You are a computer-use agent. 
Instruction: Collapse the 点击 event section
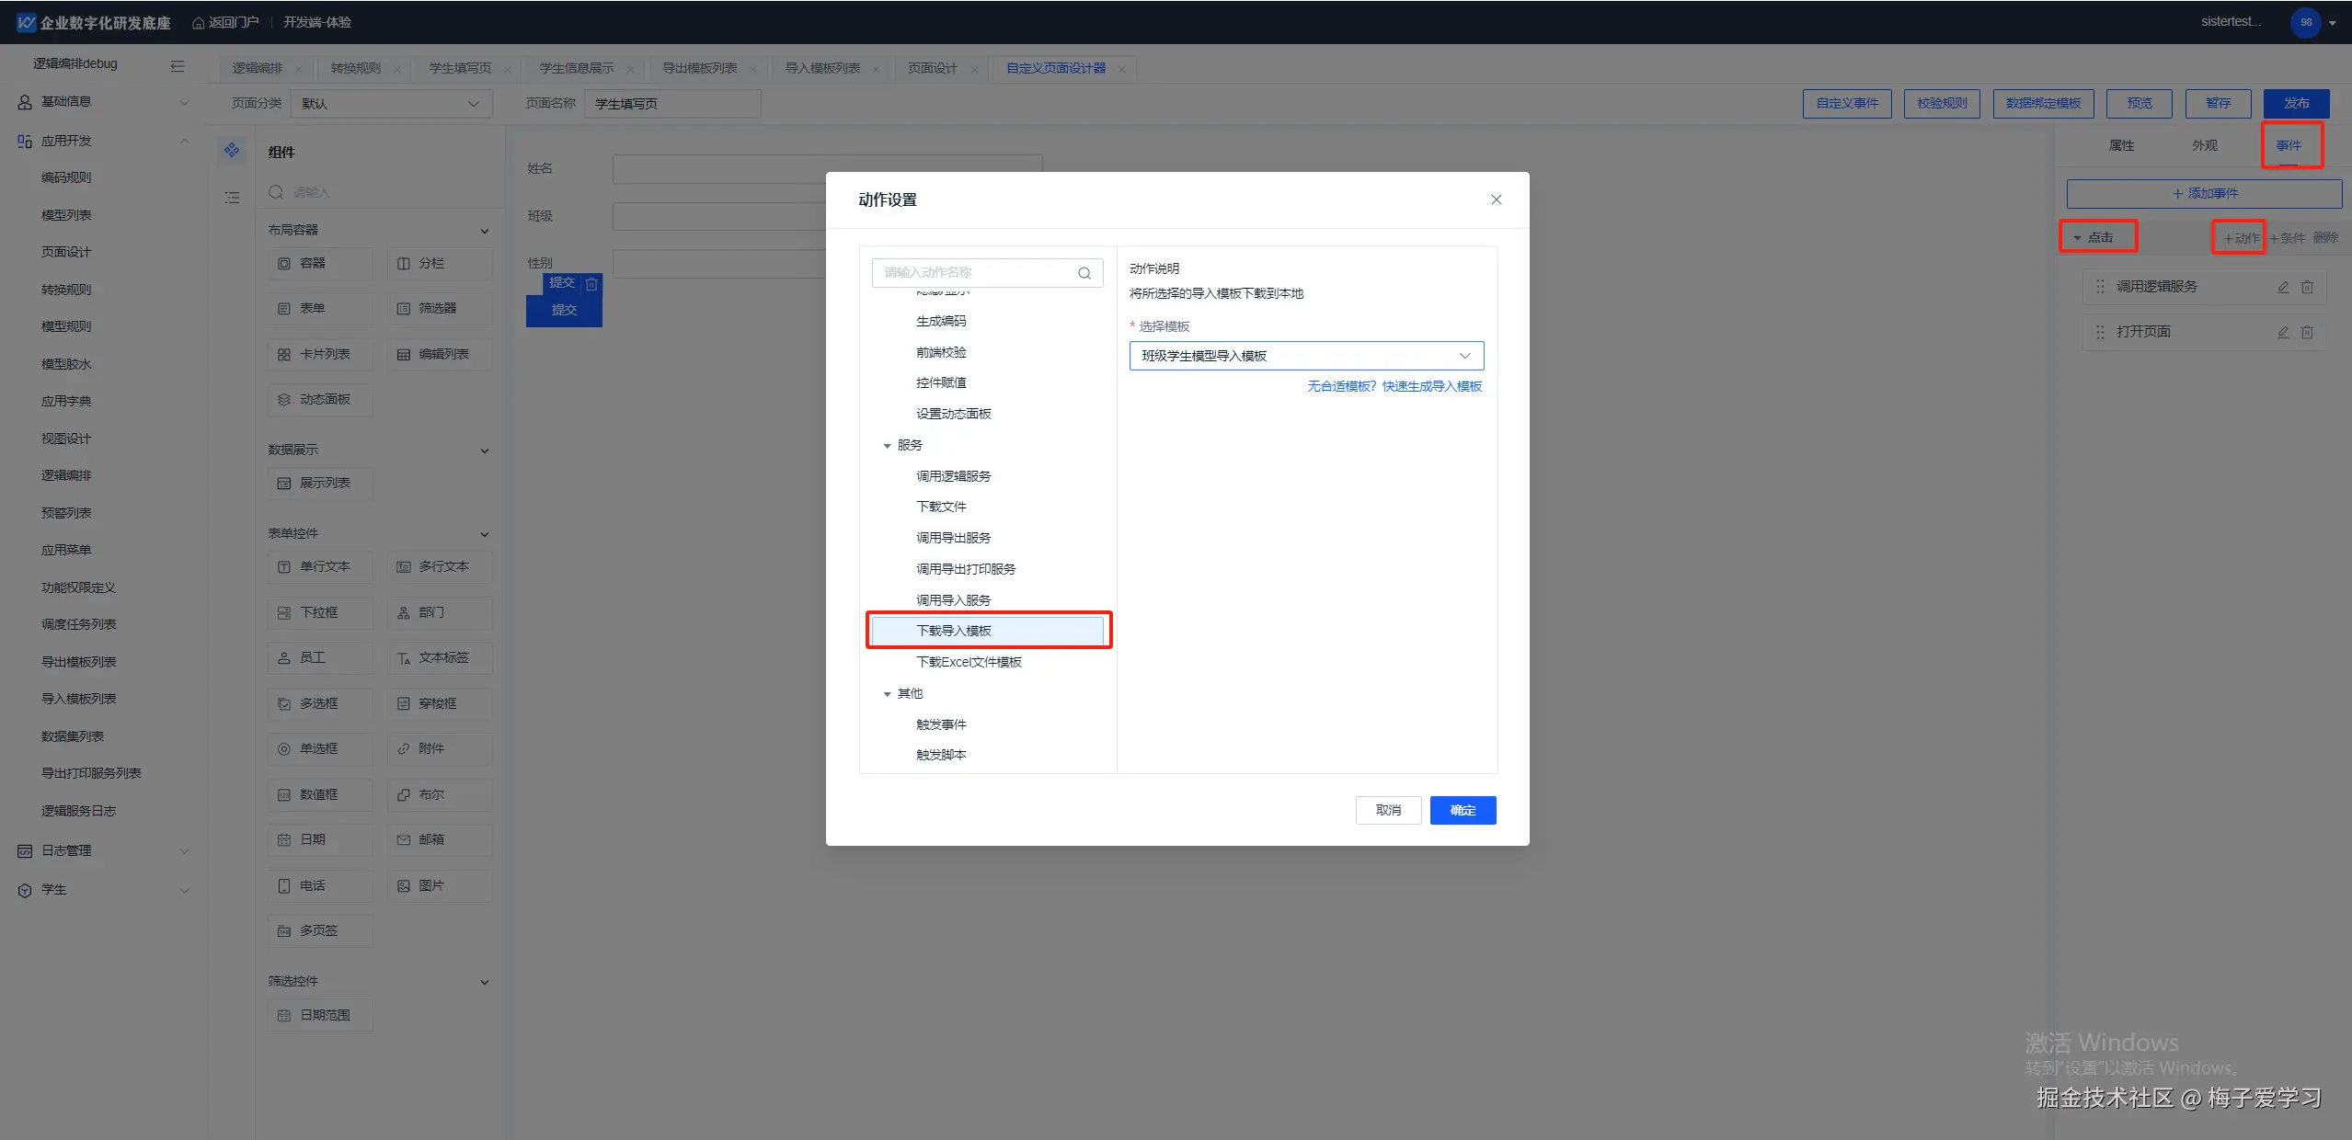2077,238
